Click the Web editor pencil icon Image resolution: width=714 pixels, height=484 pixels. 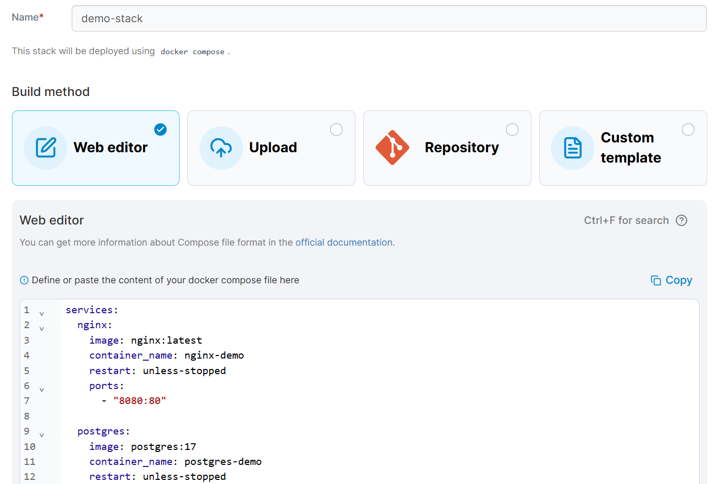tap(45, 148)
